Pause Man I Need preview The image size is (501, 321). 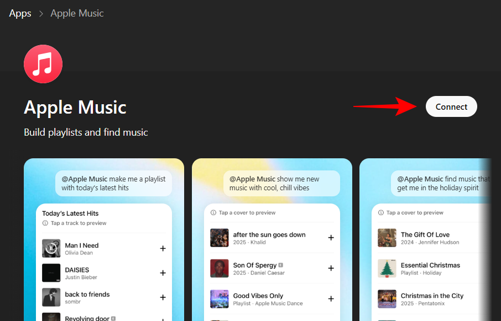[x=51, y=248]
